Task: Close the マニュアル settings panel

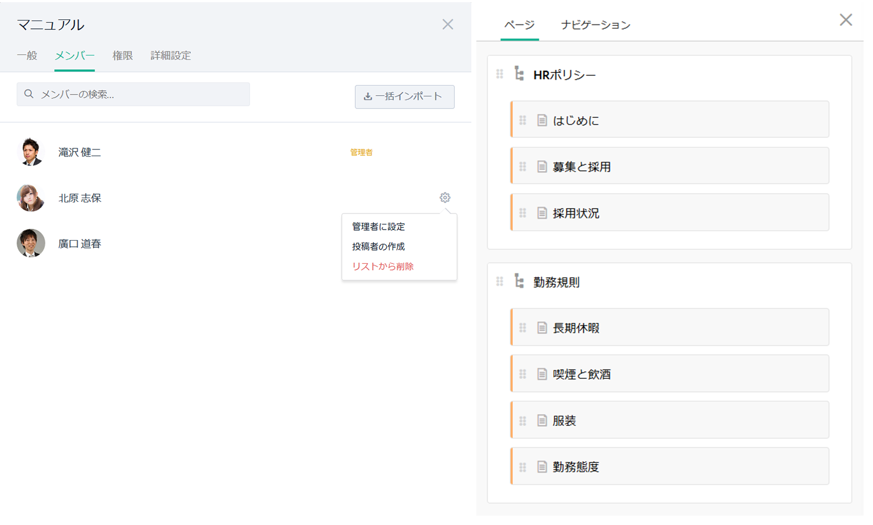Action: click(x=448, y=24)
